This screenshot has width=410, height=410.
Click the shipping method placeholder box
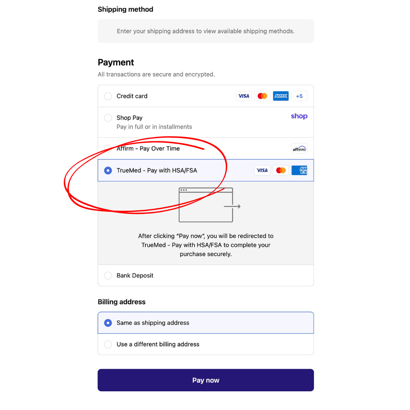(x=206, y=31)
